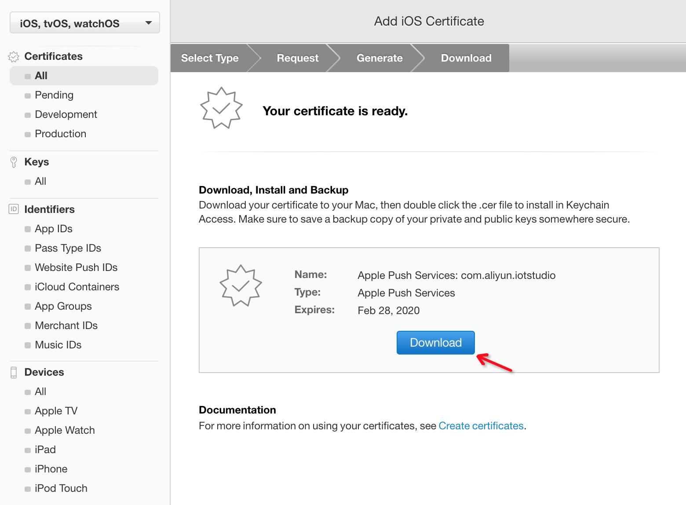Click the Identifiers ID badge icon
This screenshot has height=505, width=686.
pyautogui.click(x=14, y=209)
